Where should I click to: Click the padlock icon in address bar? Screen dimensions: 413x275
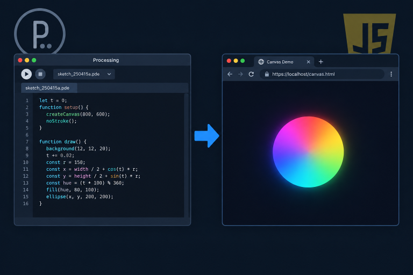pos(267,74)
